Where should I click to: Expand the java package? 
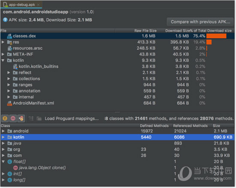coord(3,143)
